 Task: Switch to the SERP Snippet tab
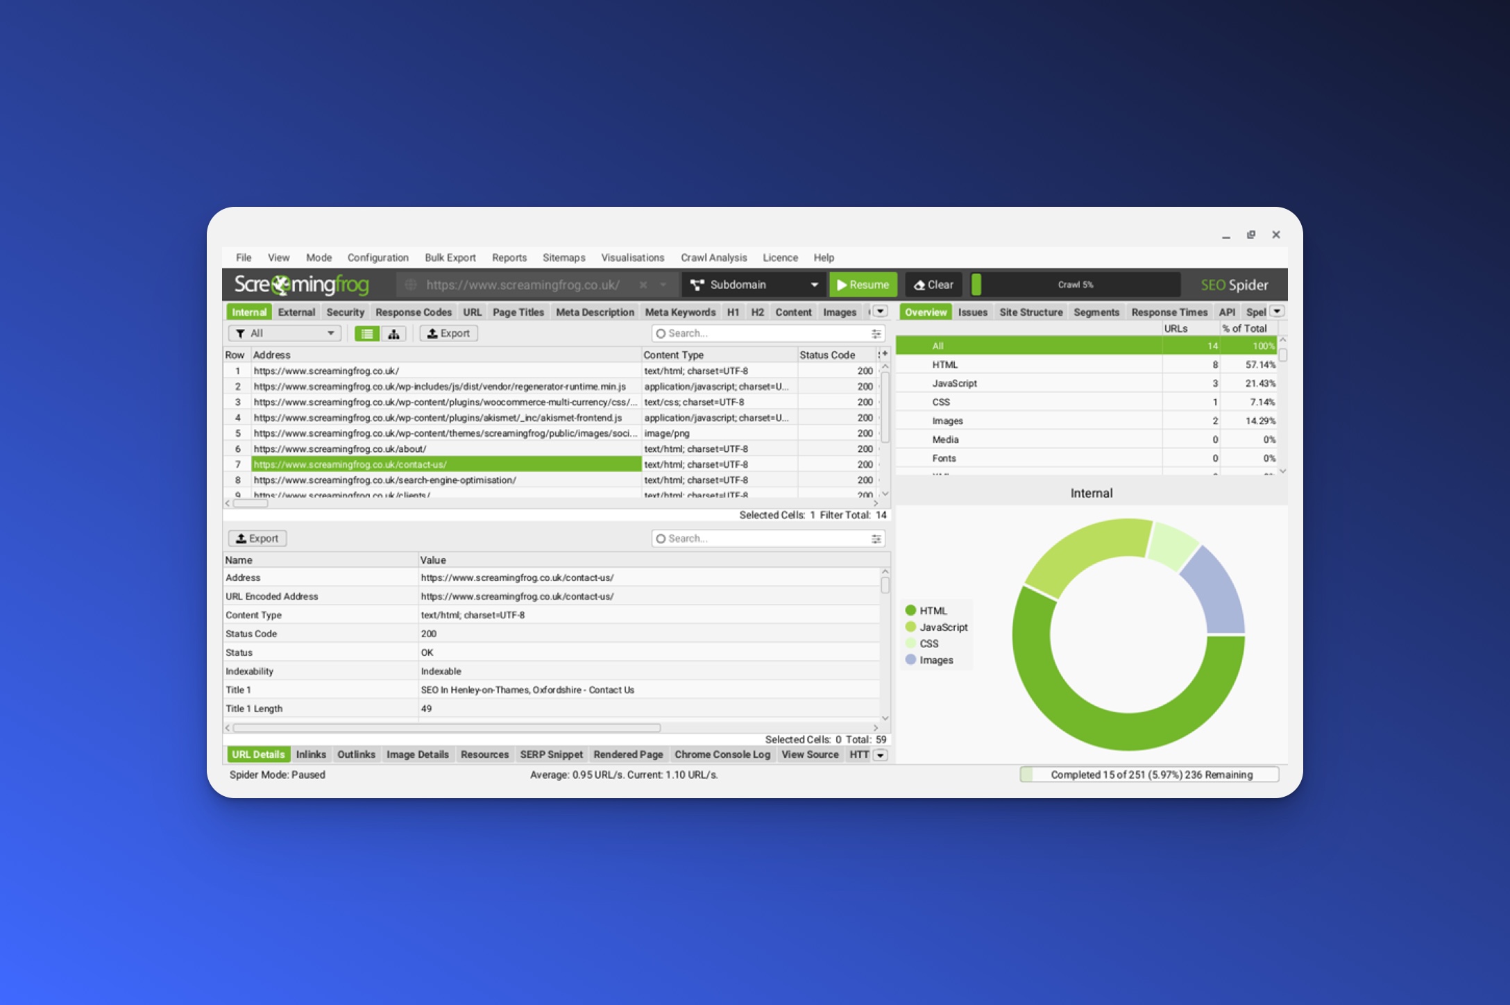coord(551,754)
